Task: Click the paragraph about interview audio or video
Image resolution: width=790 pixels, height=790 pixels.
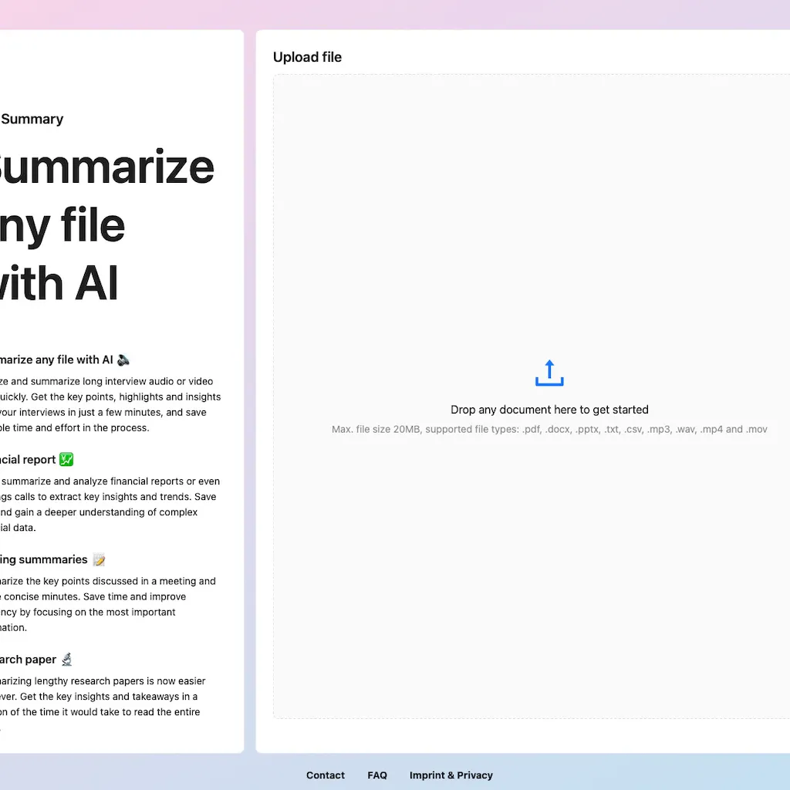Action: coord(108,404)
